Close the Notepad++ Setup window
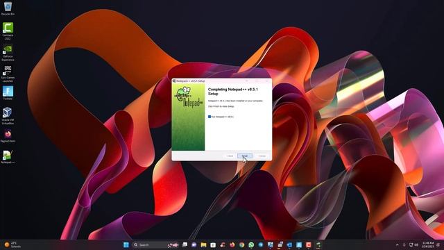 [x=266, y=81]
